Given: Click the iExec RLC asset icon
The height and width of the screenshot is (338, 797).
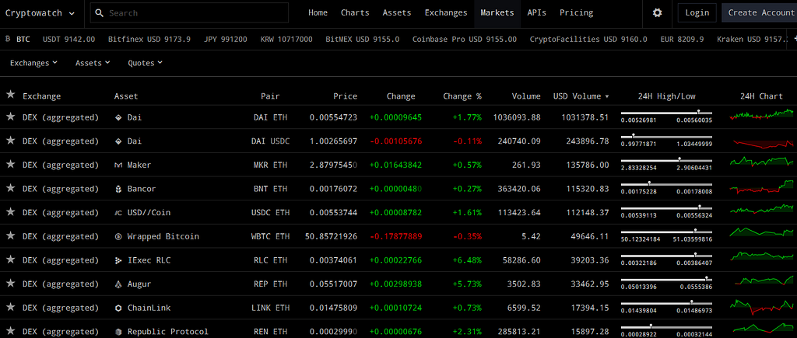Looking at the screenshot, I should pos(118,260).
